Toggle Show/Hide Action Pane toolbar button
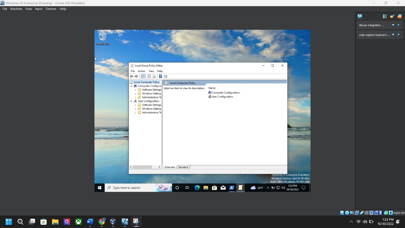 click(166, 76)
